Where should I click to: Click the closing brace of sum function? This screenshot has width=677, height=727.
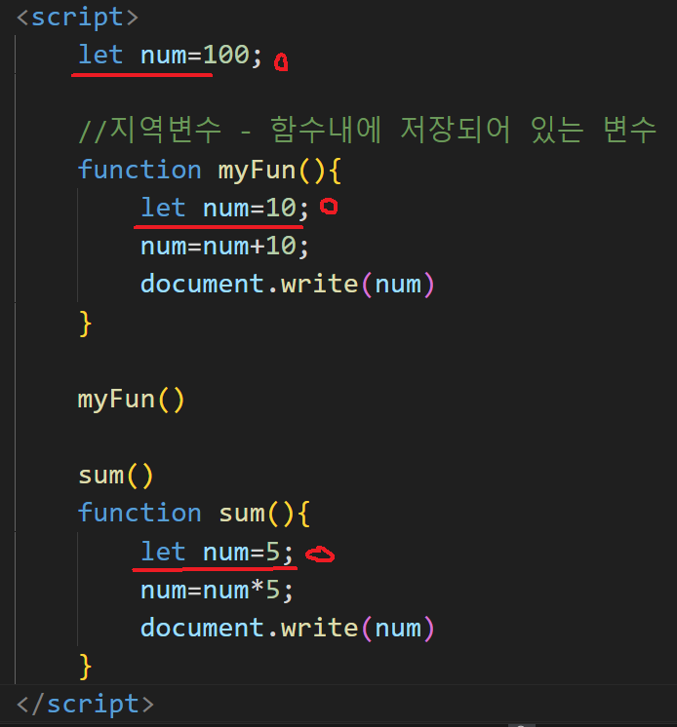[x=86, y=667]
